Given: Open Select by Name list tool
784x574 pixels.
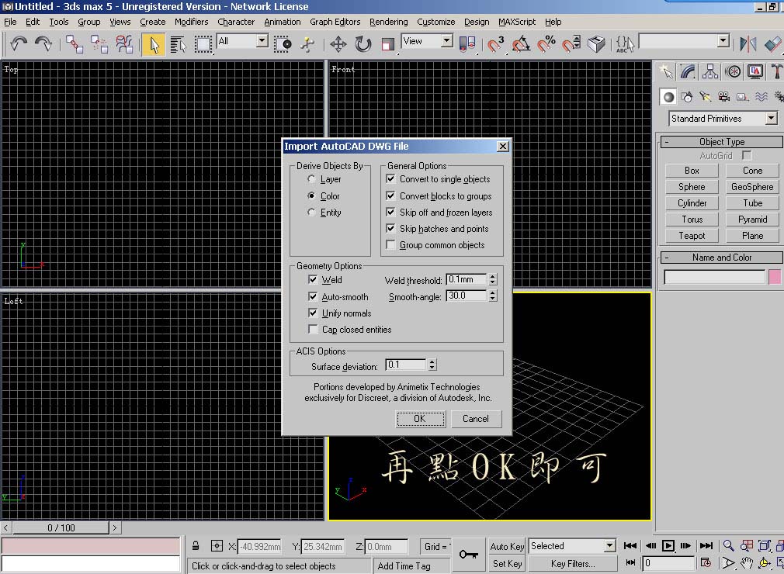Looking at the screenshot, I should pos(178,44).
